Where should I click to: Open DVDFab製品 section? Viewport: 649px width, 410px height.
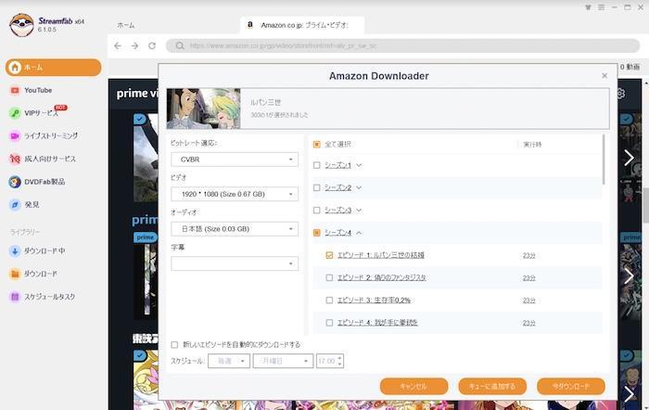click(37, 182)
